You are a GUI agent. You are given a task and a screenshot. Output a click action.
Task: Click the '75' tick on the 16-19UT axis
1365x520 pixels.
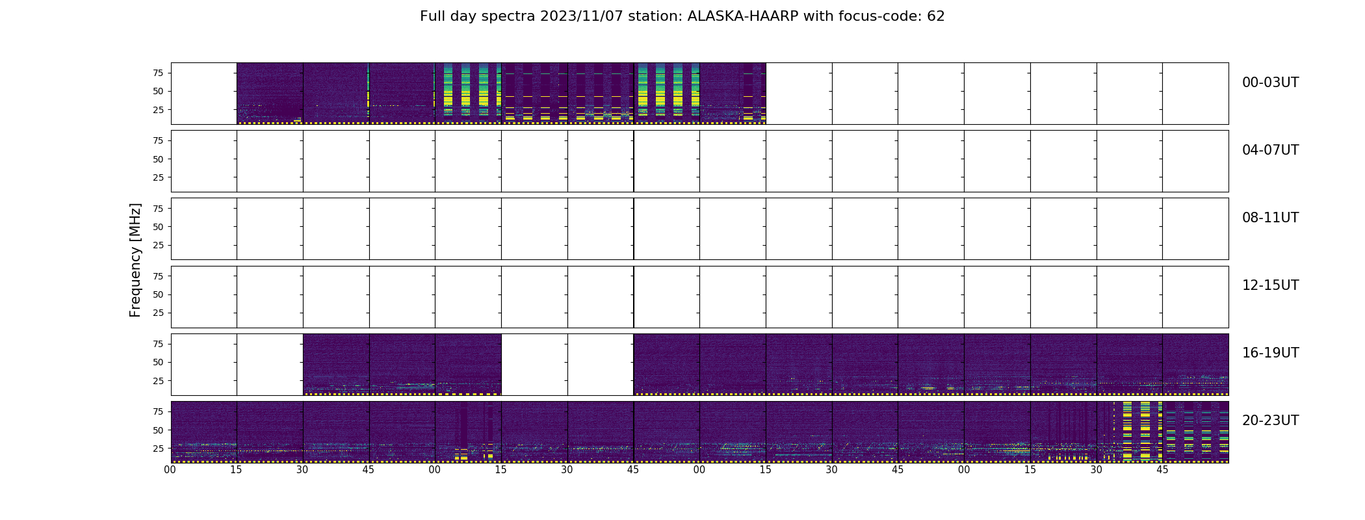158,344
